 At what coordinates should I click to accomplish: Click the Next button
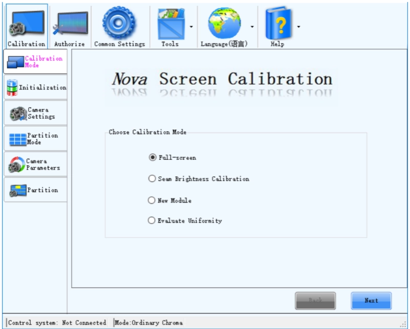(x=371, y=301)
